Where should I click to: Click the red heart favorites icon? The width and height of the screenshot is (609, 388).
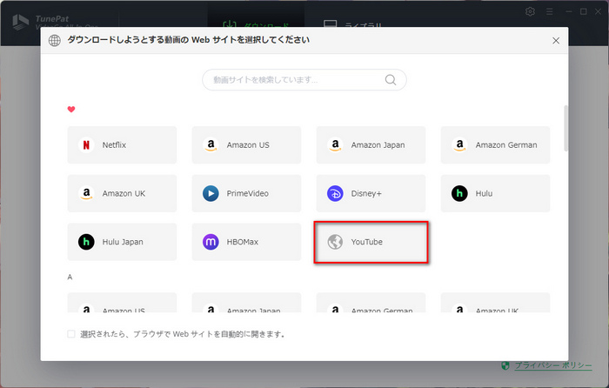71,110
